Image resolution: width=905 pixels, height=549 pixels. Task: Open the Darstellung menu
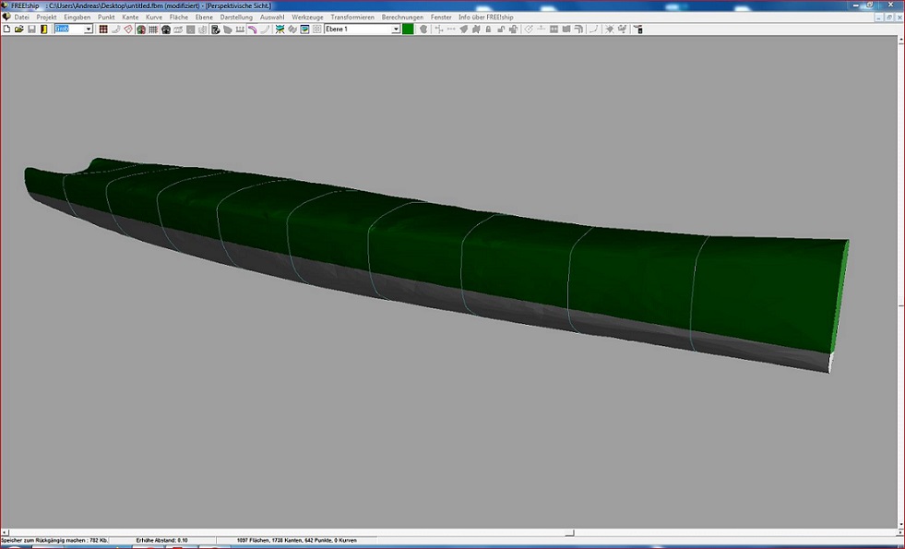[236, 18]
